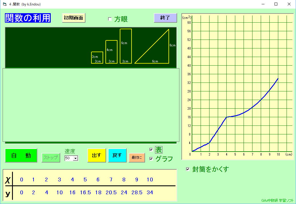
Task: Click the 速度 label text
Action: click(70, 151)
